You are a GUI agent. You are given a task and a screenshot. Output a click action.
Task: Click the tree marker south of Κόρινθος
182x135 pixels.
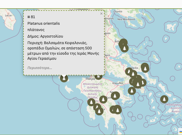point(115,96)
